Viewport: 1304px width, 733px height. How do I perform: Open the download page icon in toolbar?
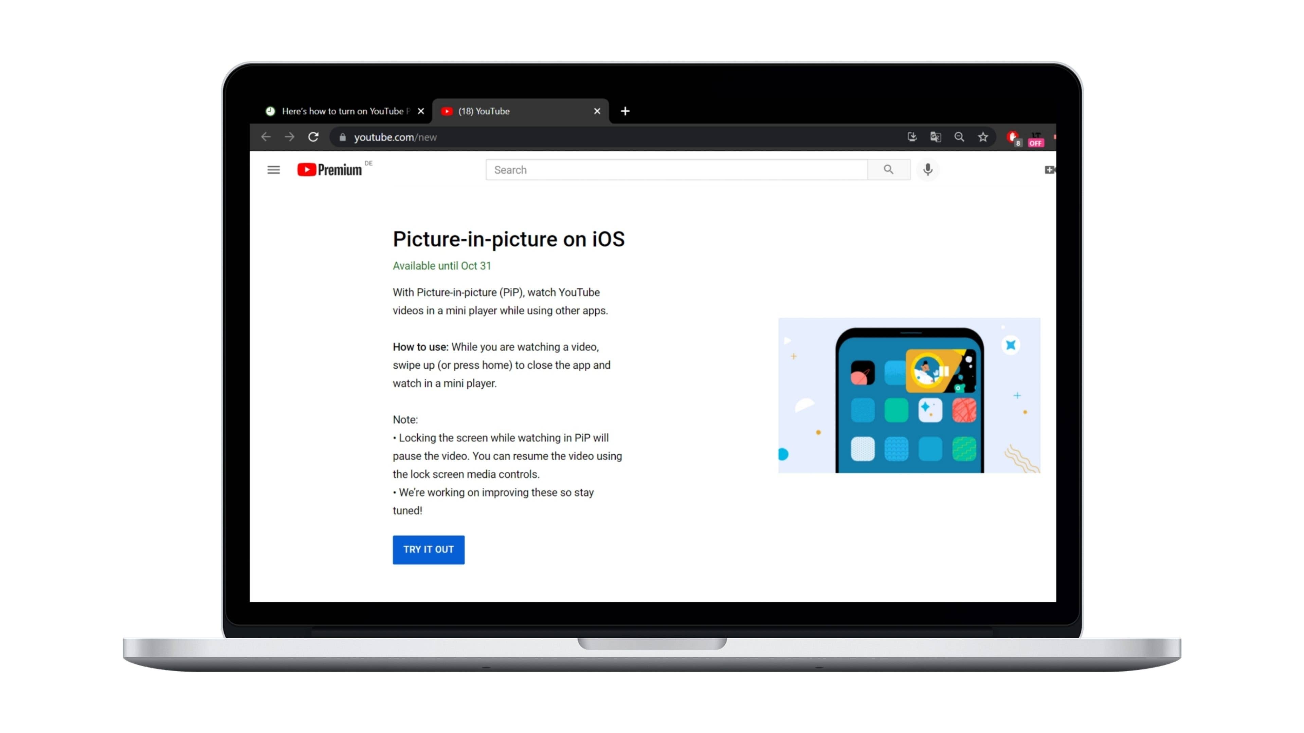click(912, 136)
